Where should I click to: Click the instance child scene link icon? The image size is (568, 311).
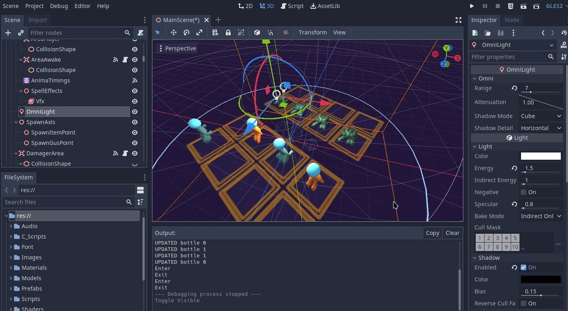[x=21, y=33]
